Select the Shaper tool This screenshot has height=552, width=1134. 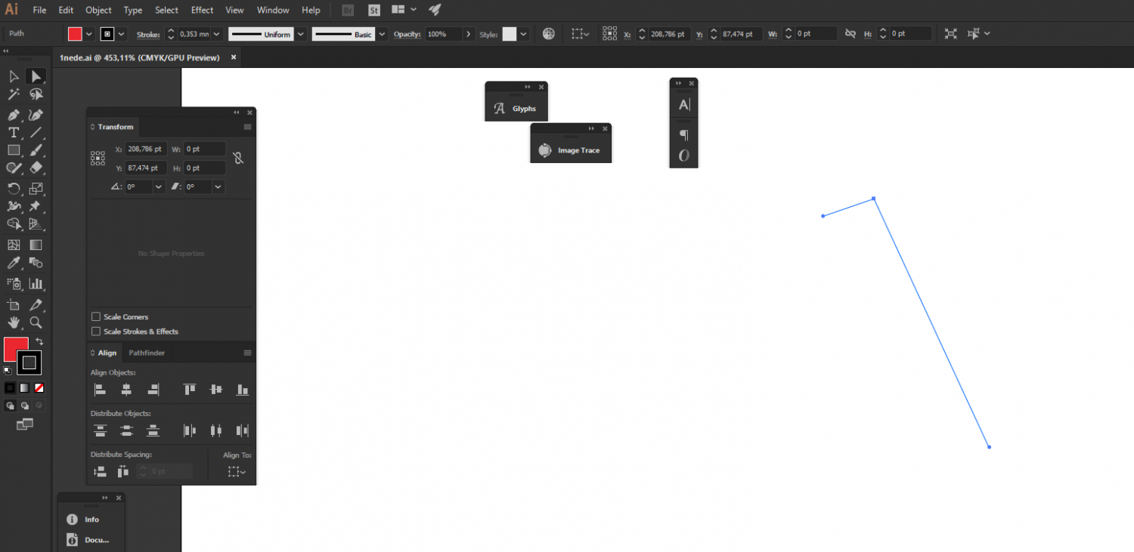14,168
